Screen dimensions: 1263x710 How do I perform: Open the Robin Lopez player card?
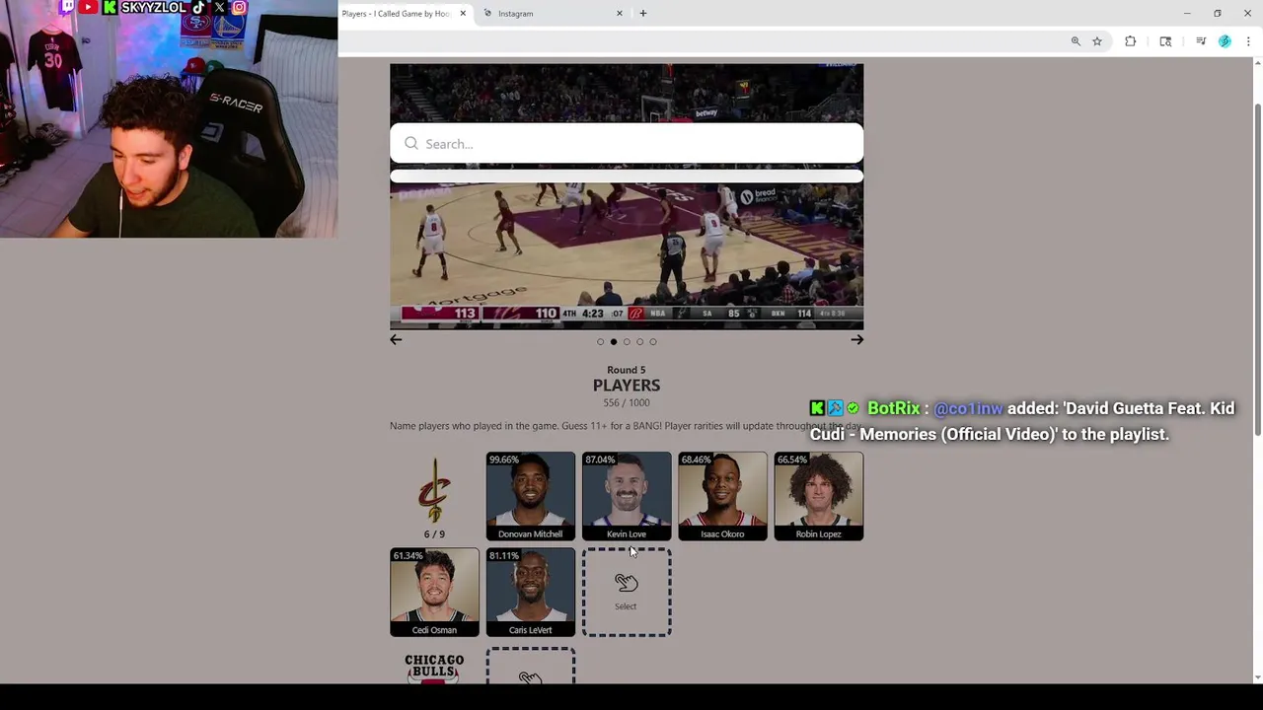click(818, 496)
